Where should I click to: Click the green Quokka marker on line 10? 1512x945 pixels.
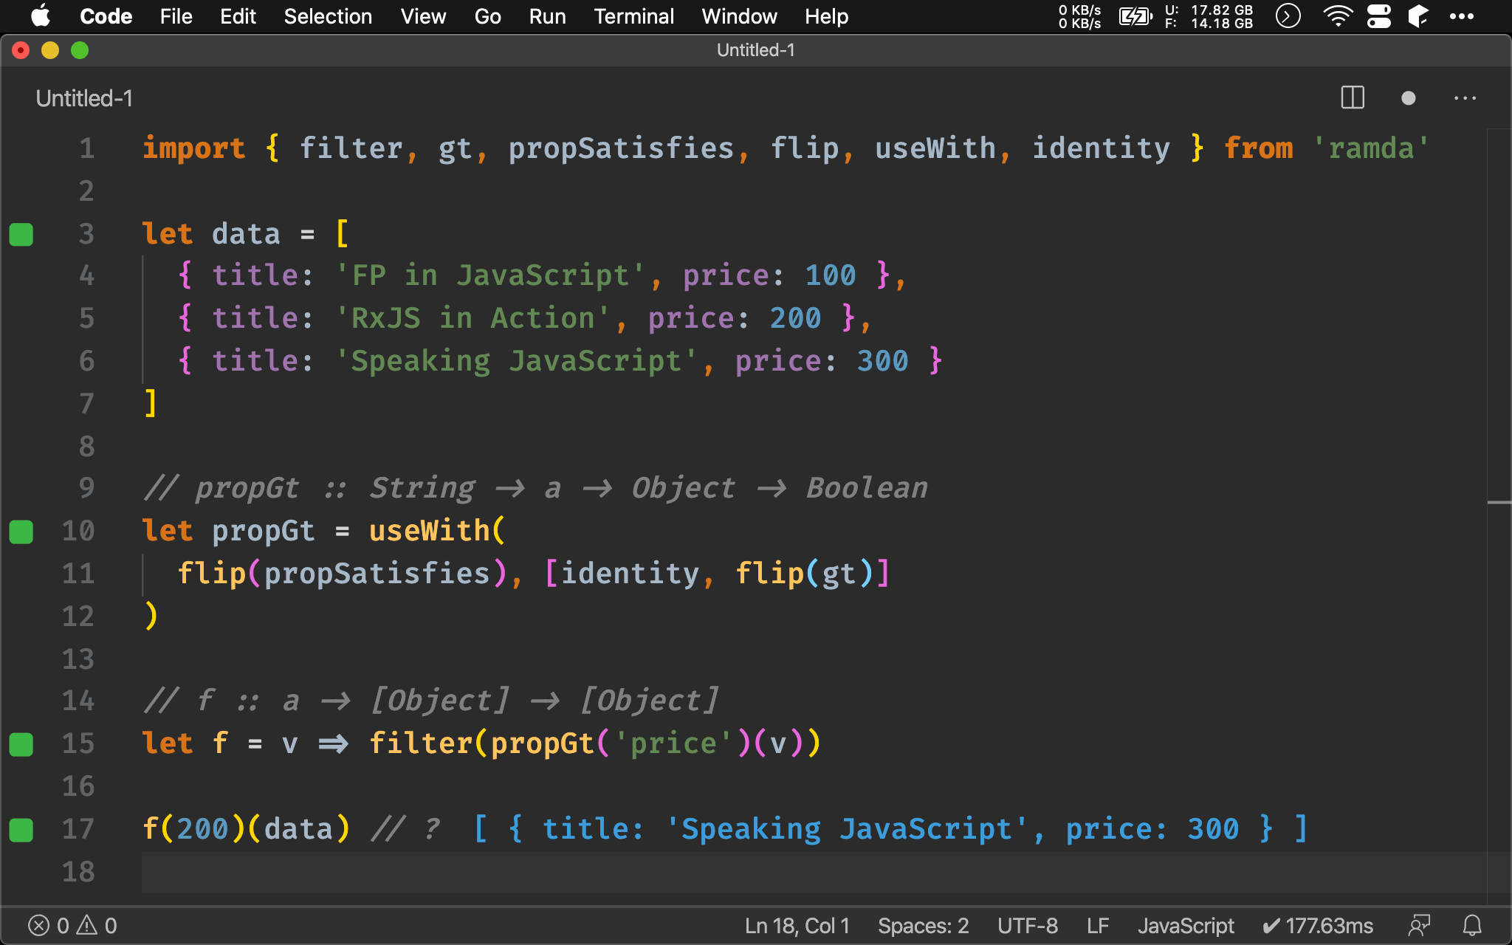coord(21,532)
